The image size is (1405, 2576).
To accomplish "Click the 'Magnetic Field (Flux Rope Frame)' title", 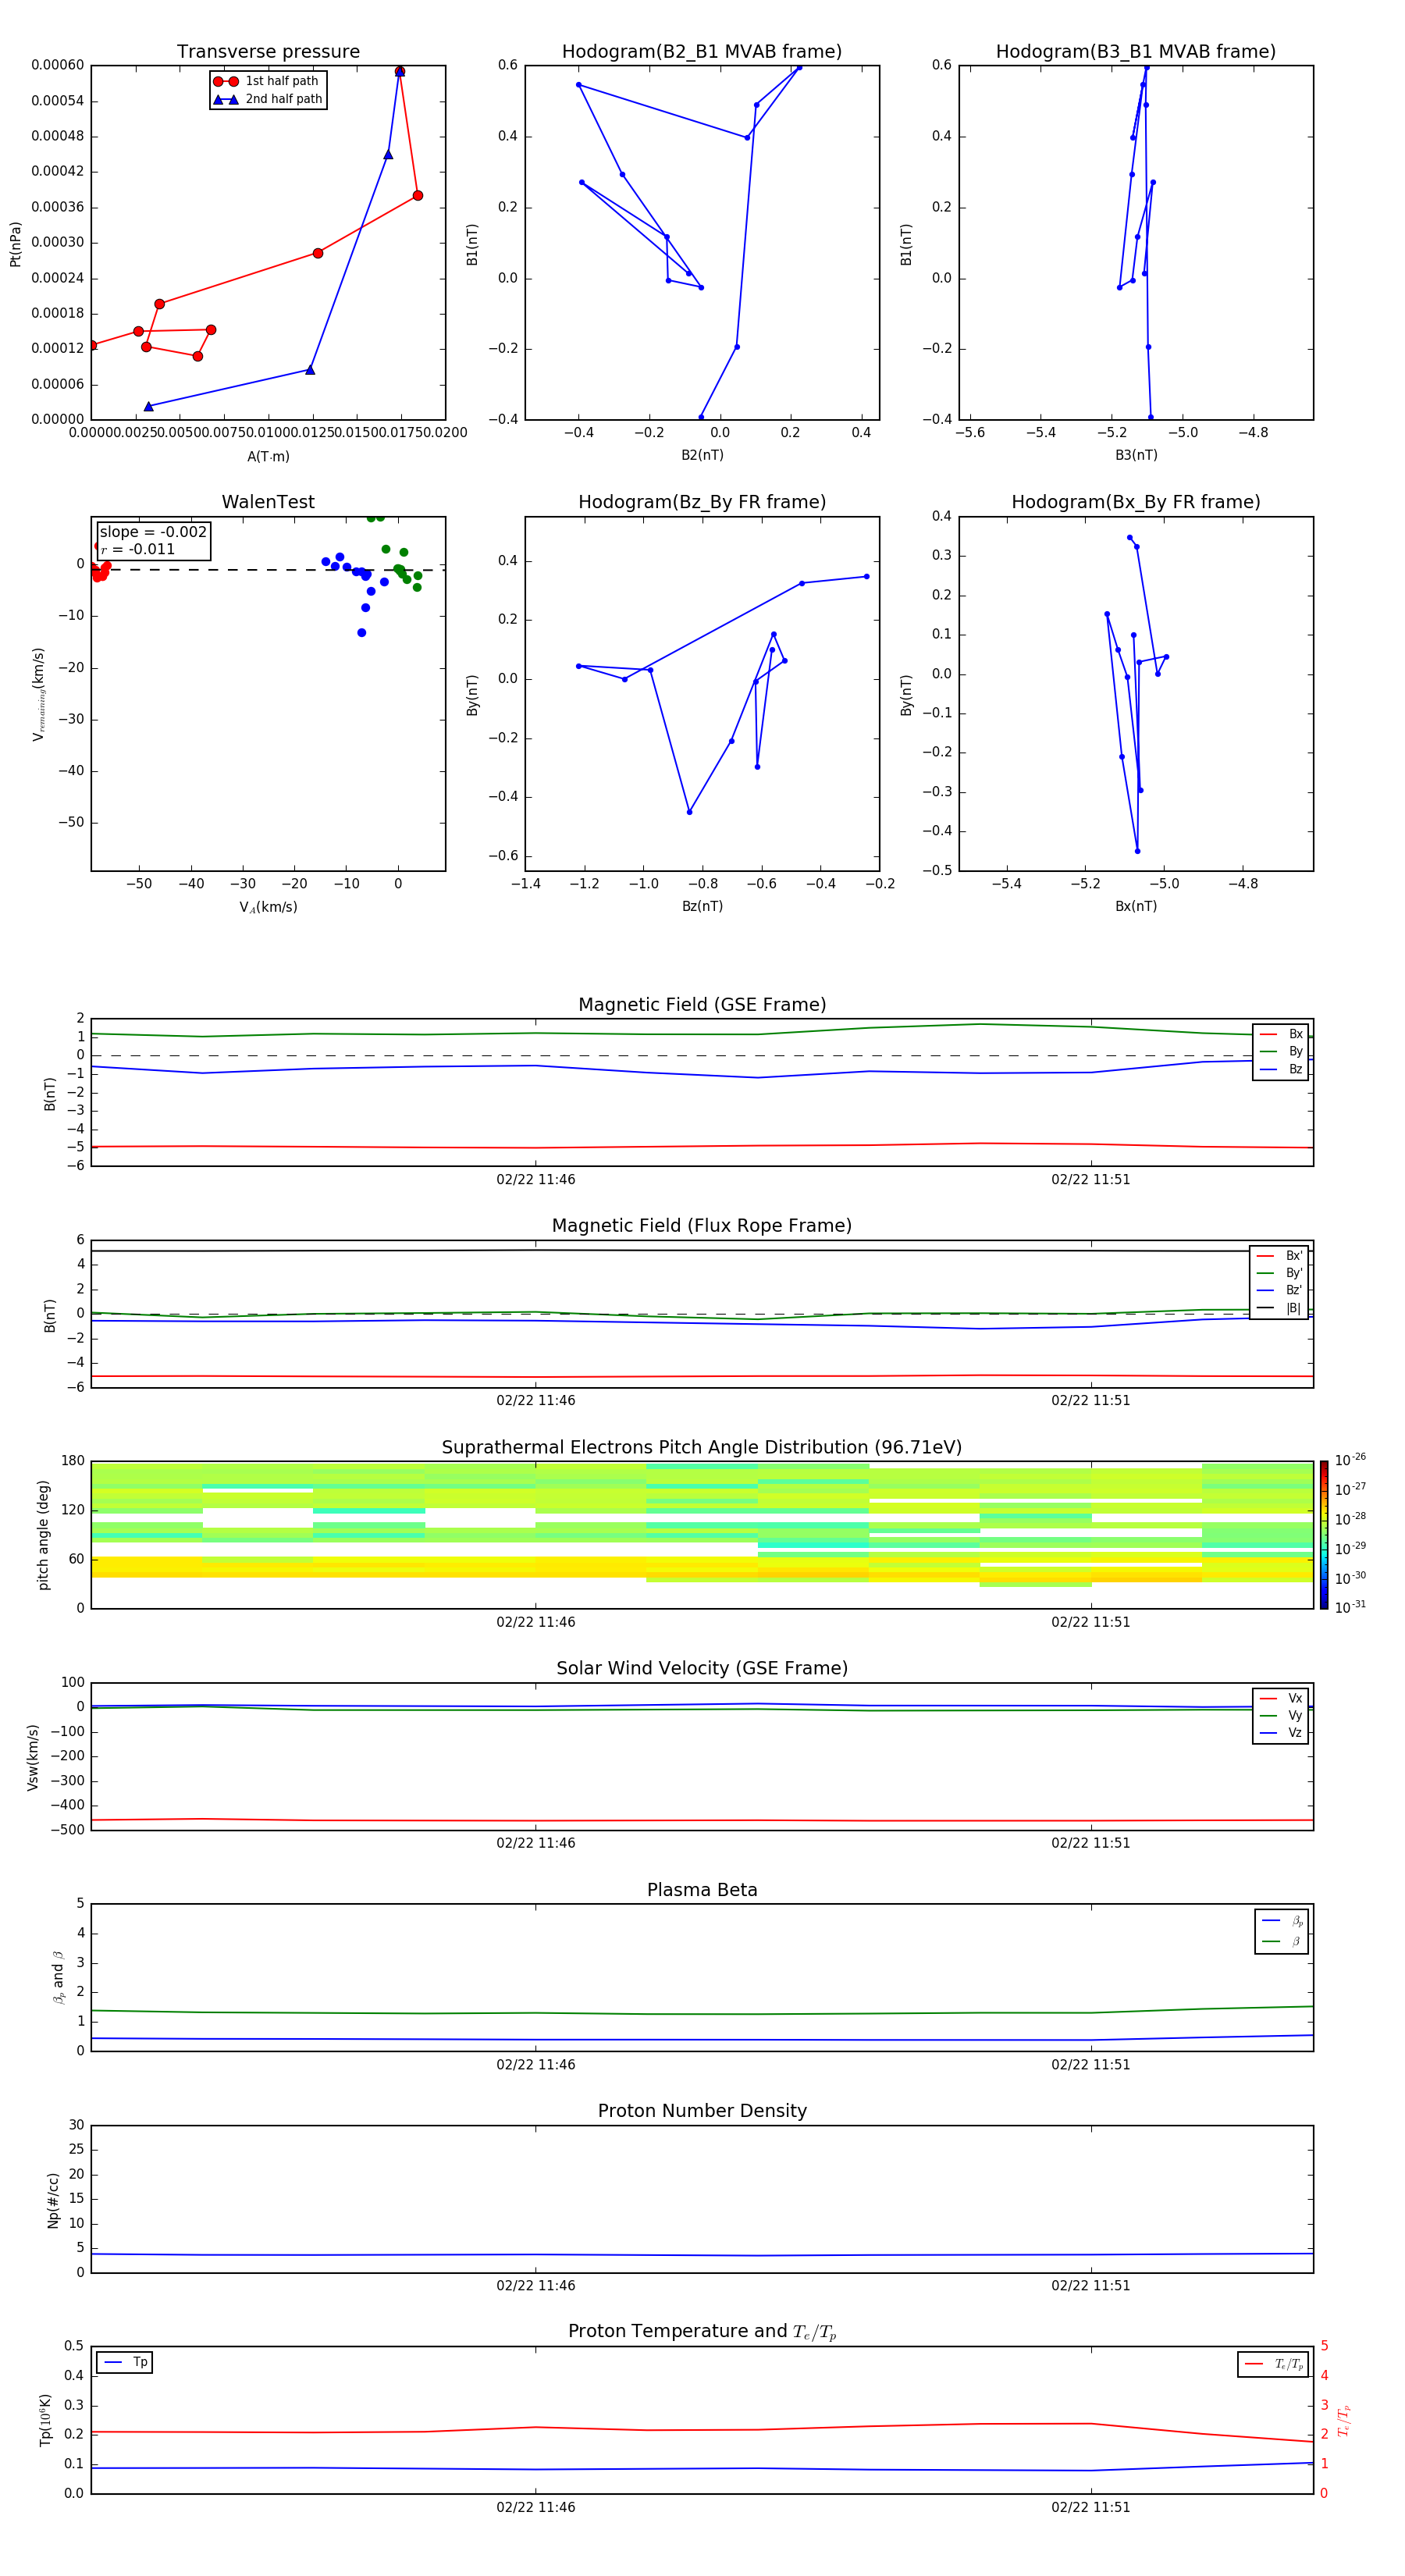I will pos(702,1226).
